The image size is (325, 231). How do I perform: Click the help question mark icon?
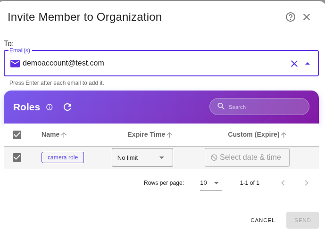pos(291,17)
